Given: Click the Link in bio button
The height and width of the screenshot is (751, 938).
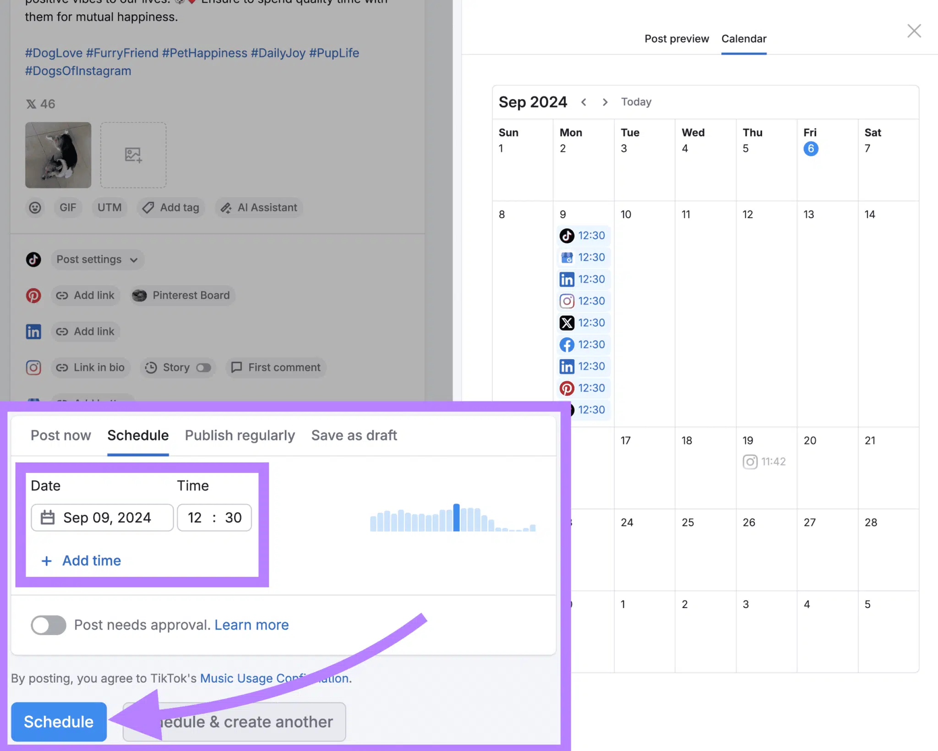Looking at the screenshot, I should click(90, 367).
